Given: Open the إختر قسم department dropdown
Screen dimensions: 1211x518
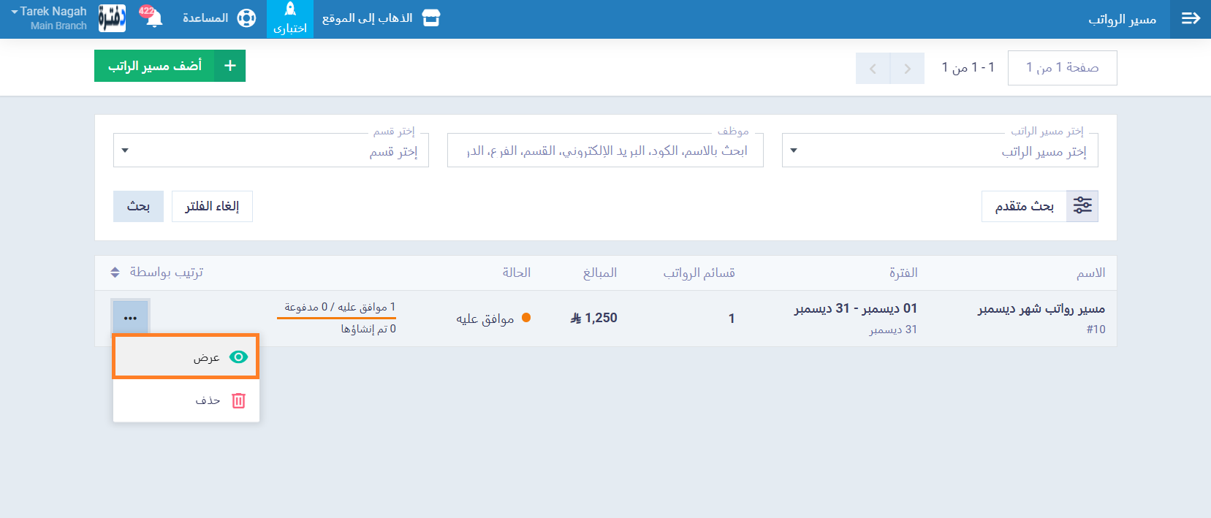Looking at the screenshot, I should [x=270, y=151].
